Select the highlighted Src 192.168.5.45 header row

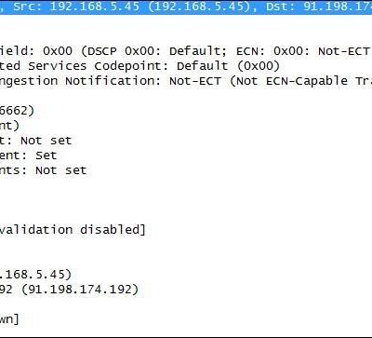pyautogui.click(x=186, y=7)
